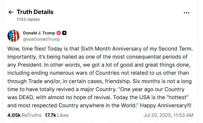Image resolution: width=203 pixels, height=123 pixels.
Task: Click the Jul 20, 2025 timestamp
Action: (x=168, y=115)
